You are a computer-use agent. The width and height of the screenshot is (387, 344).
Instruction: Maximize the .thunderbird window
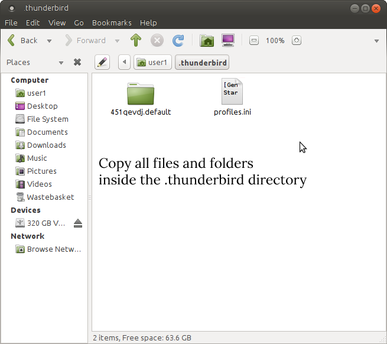pyautogui.click(x=365, y=9)
